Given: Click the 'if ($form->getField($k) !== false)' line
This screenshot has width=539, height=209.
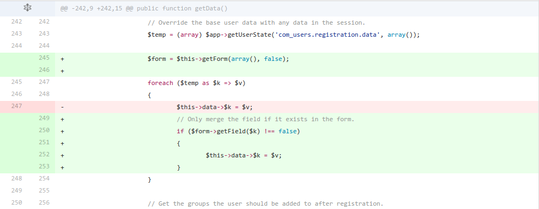Looking at the screenshot, I should (238, 131).
